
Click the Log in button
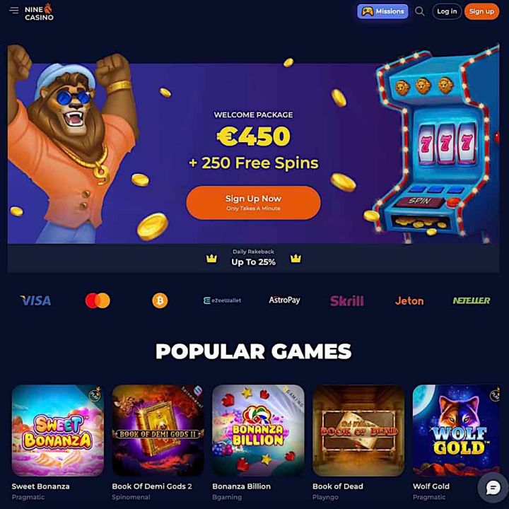(447, 12)
